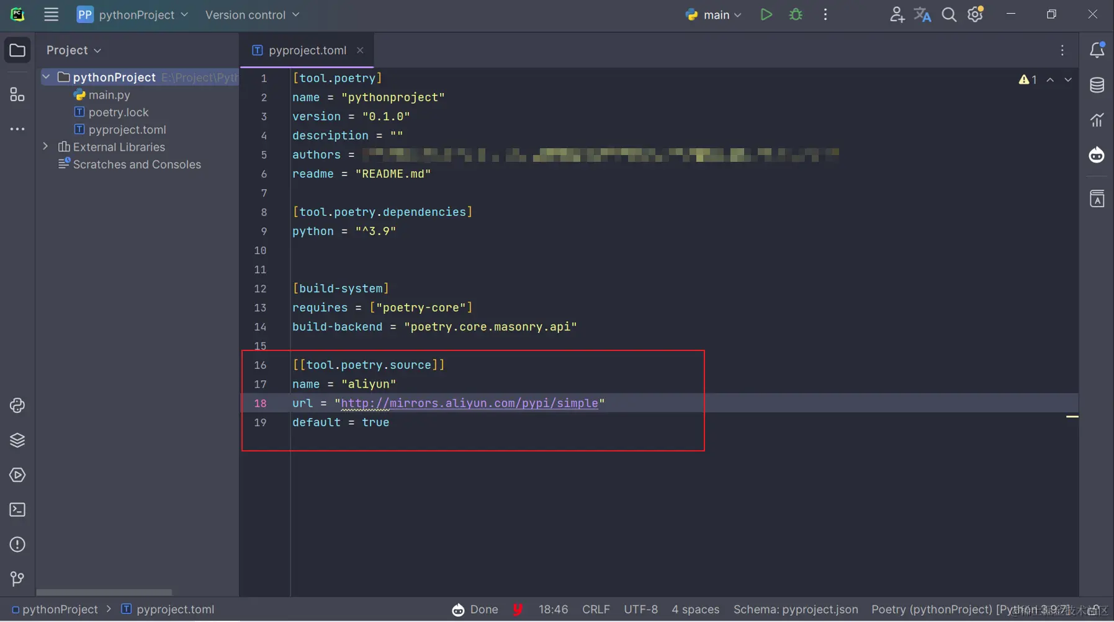Viewport: 1114px width, 622px height.
Task: Collapse the pythonProject root folder
Action: point(46,77)
